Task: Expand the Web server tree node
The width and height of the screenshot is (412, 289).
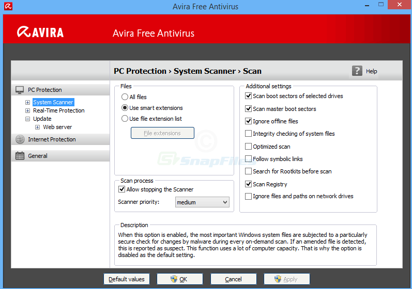Action: [38, 127]
